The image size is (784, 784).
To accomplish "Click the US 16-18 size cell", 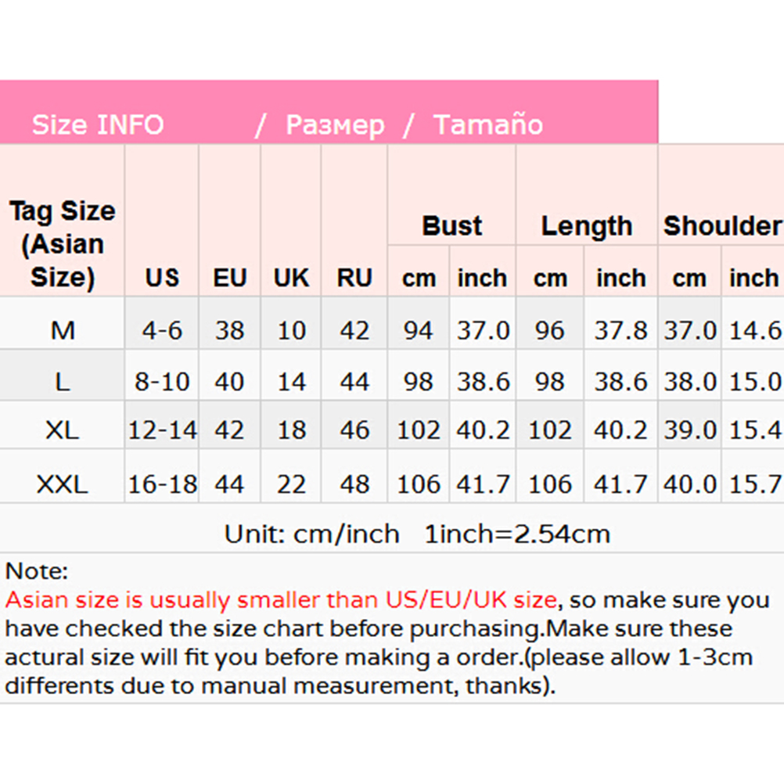I will [162, 485].
